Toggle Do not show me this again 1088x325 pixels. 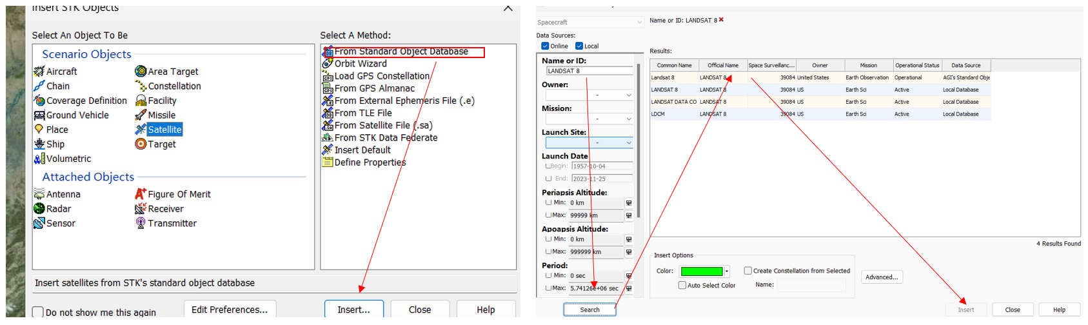click(x=38, y=312)
